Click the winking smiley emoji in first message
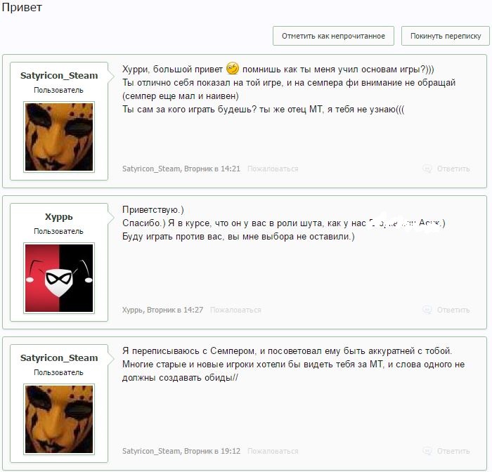The image size is (492, 472). tap(233, 68)
